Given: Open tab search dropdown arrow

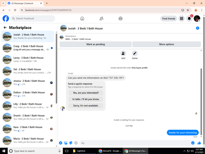Looking at the screenshot, I should pyautogui.click(x=3, y=3).
